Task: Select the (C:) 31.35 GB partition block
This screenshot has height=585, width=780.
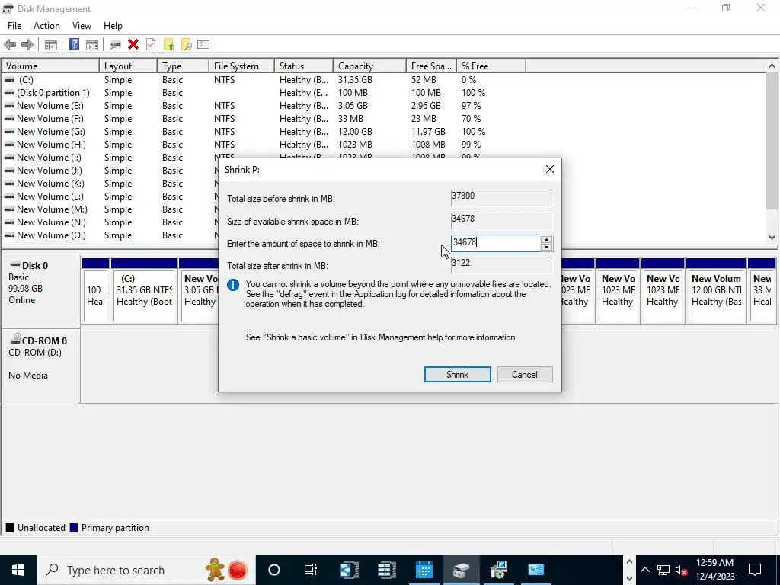Action: [144, 291]
